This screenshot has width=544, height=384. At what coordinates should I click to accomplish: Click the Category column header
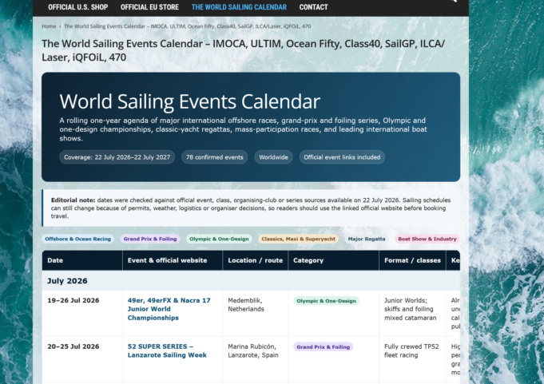point(333,260)
